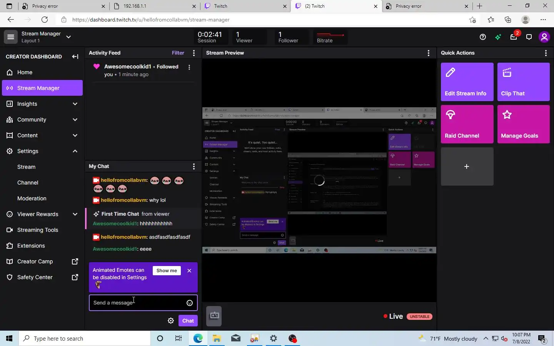Image resolution: width=554 pixels, height=346 pixels.
Task: Open whispers chat bubble icon
Action: (529, 37)
